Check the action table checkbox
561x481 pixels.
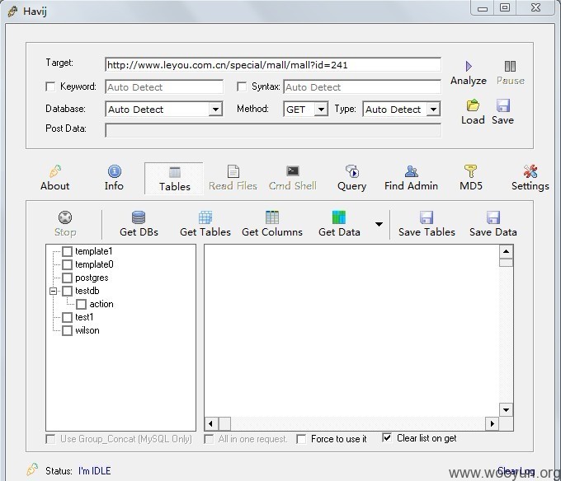(81, 304)
